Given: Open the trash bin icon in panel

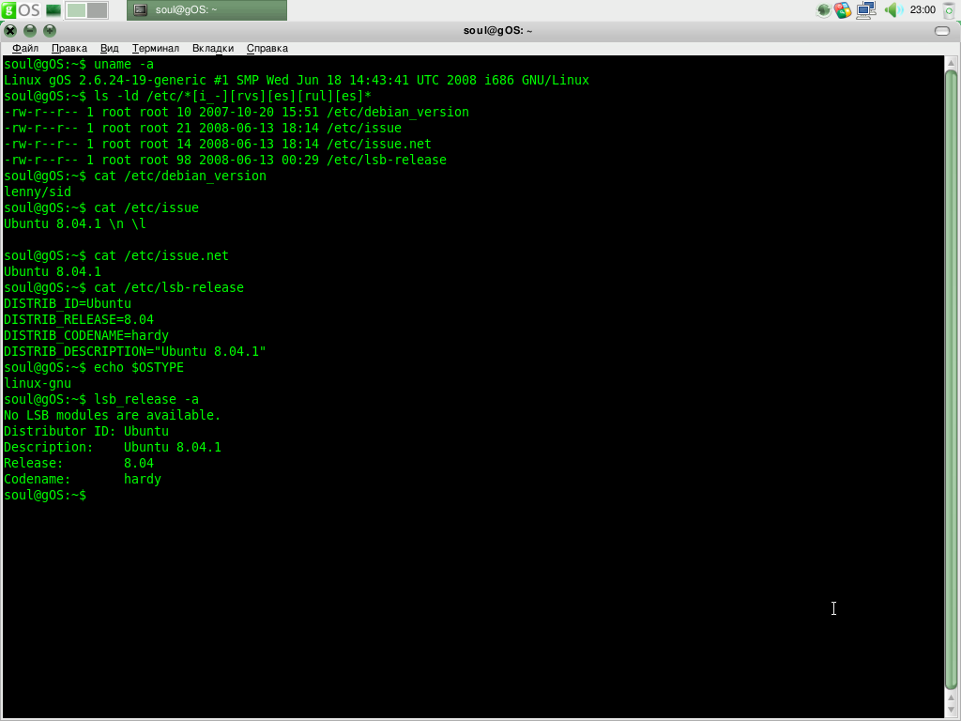Looking at the screenshot, I should pos(949,10).
